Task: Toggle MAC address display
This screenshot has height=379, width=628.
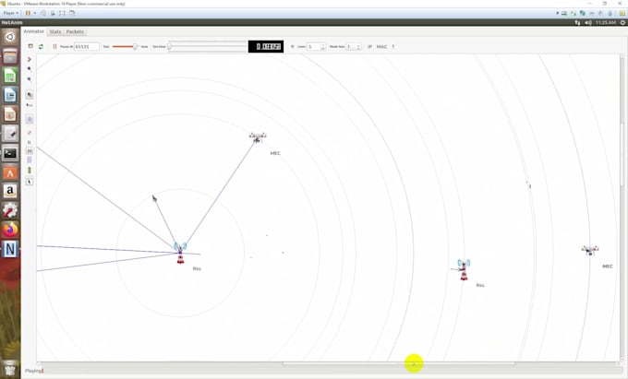Action: click(x=381, y=47)
